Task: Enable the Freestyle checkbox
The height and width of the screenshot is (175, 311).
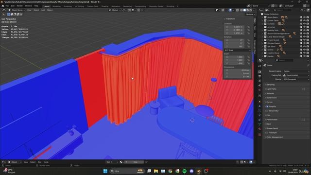Action: [x=267, y=133]
